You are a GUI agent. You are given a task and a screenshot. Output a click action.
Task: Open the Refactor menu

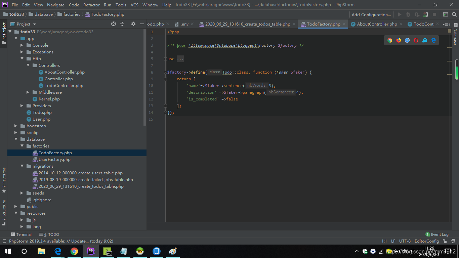(x=91, y=5)
